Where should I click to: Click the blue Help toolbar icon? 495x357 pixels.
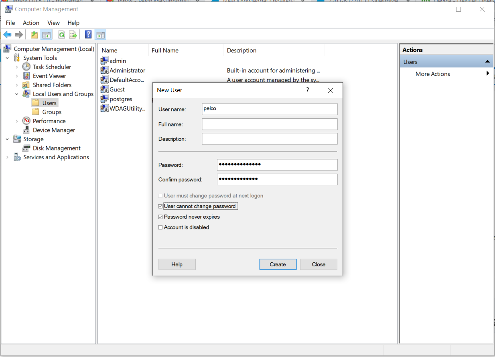coord(88,35)
